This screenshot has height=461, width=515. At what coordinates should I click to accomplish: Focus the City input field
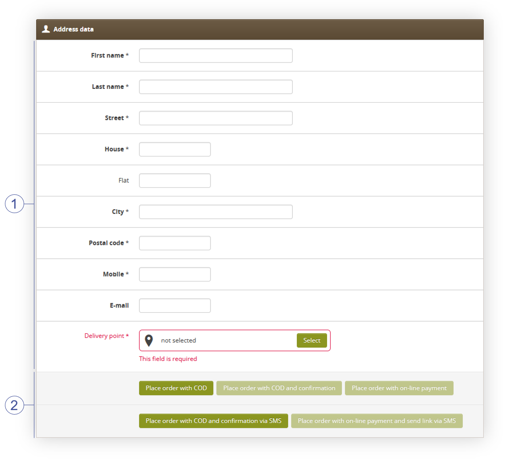[216, 212]
